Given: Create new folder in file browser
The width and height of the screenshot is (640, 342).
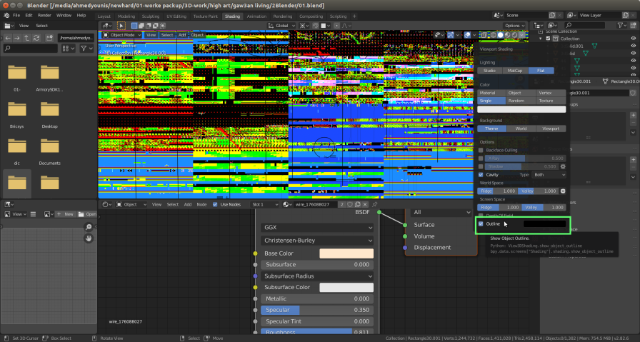Looking at the screenshot, I should pos(49,38).
